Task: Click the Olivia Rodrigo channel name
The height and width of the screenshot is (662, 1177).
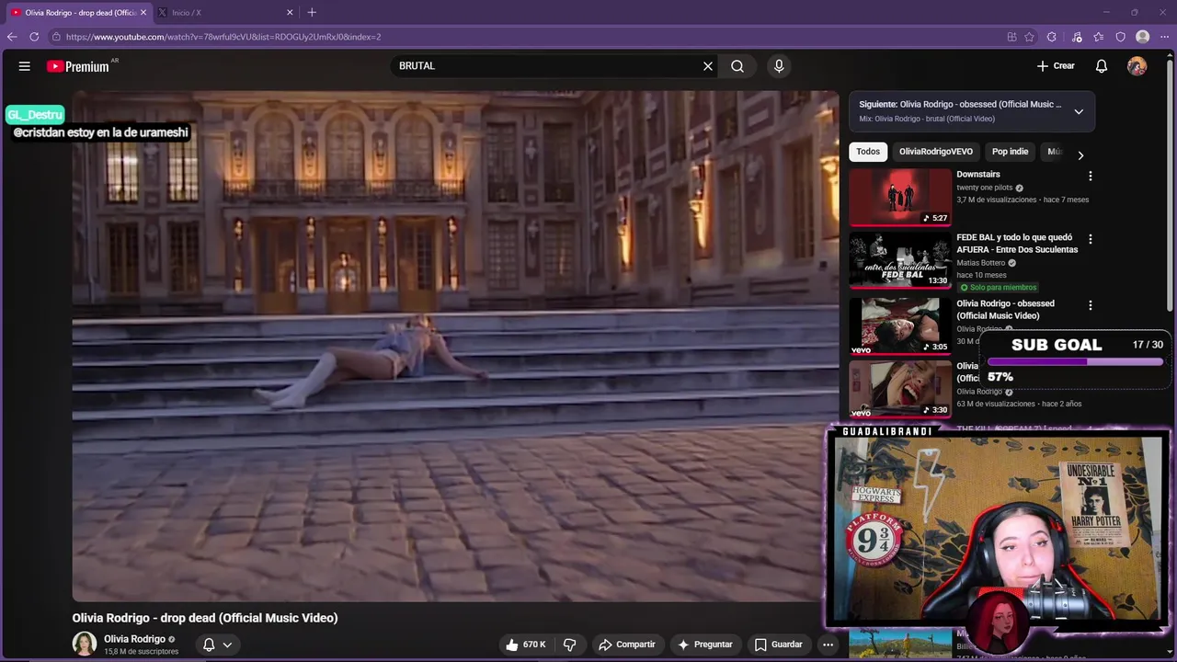Action: click(x=134, y=639)
